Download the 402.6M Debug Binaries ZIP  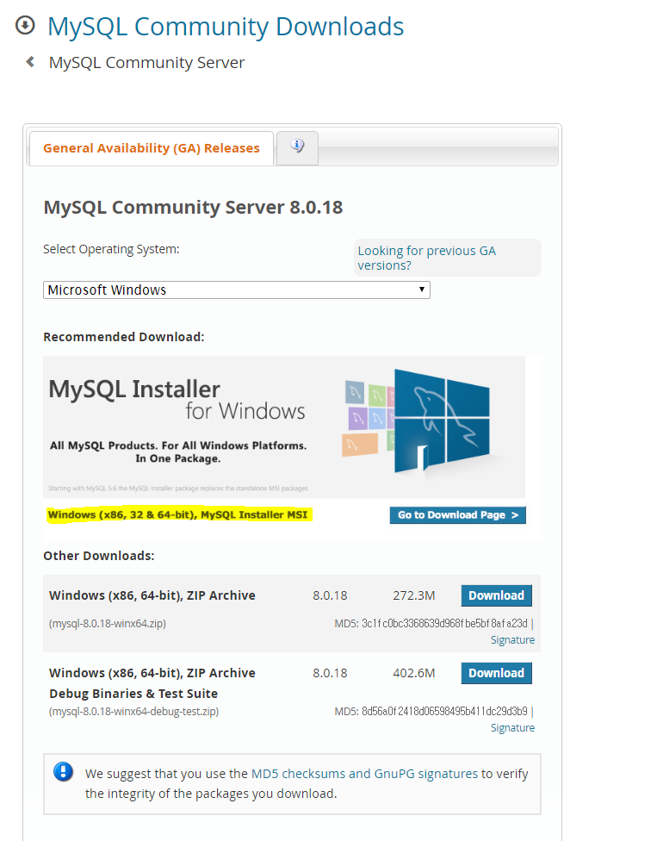pos(496,673)
